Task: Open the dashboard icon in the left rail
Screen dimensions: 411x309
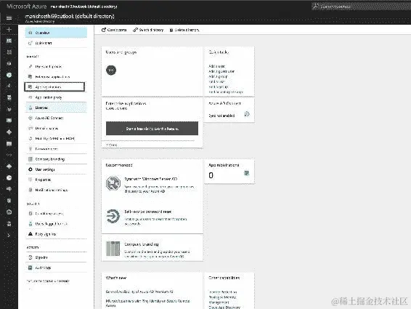Action: click(9, 41)
